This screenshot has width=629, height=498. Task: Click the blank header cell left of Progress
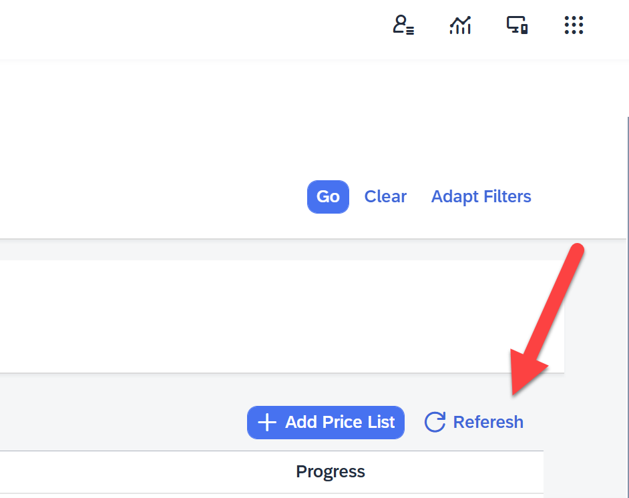click(x=134, y=471)
